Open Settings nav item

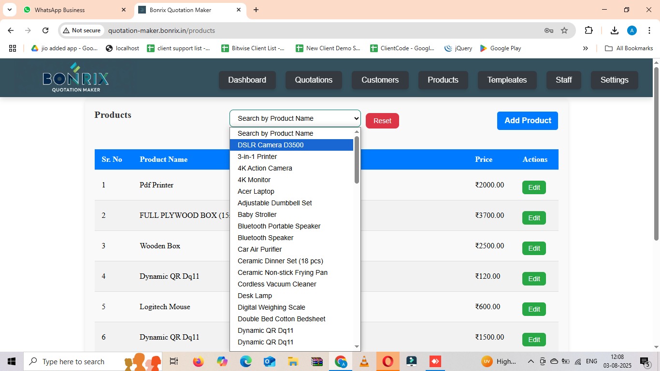(615, 80)
